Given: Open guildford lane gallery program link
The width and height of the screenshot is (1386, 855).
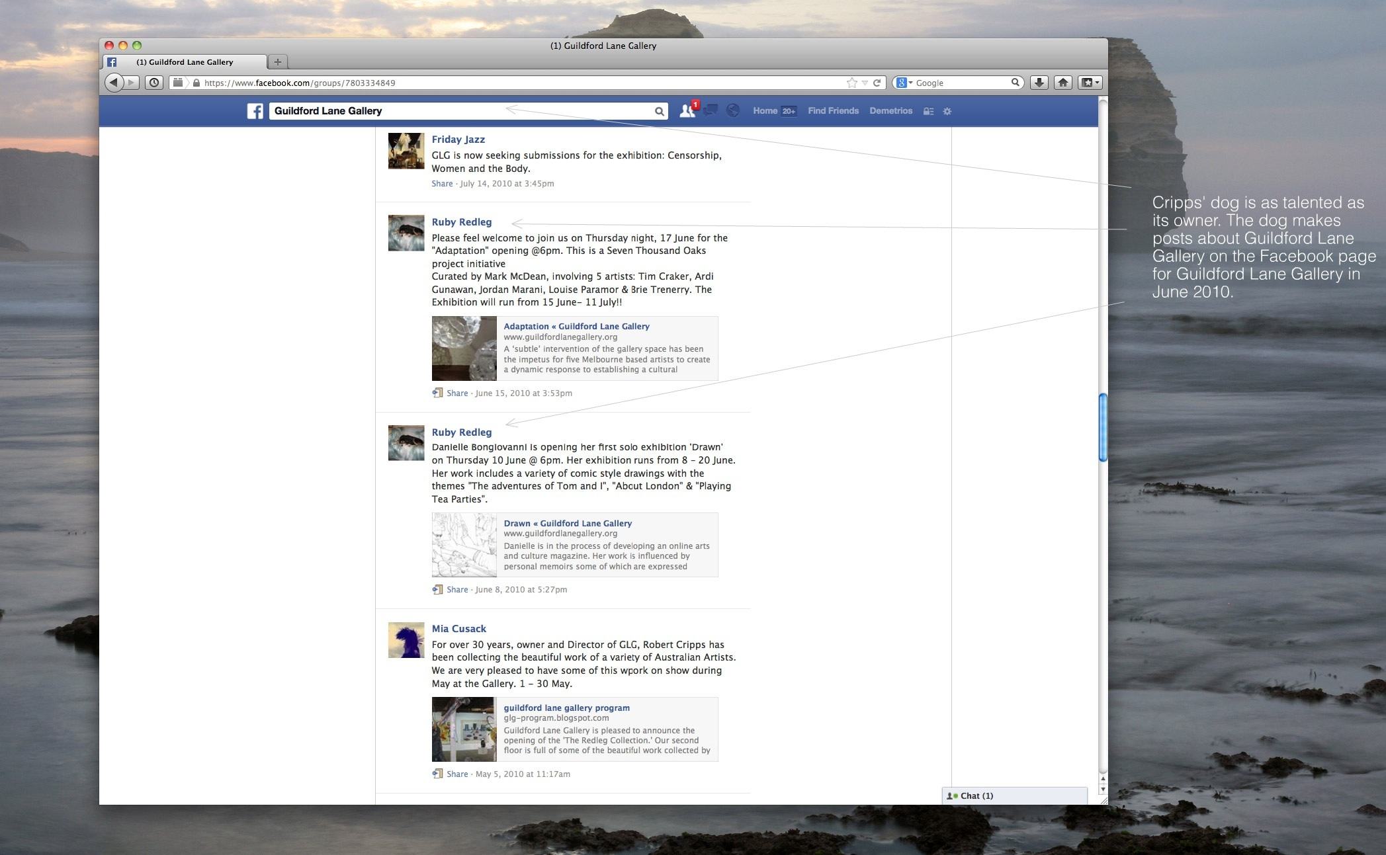Looking at the screenshot, I should 566,708.
